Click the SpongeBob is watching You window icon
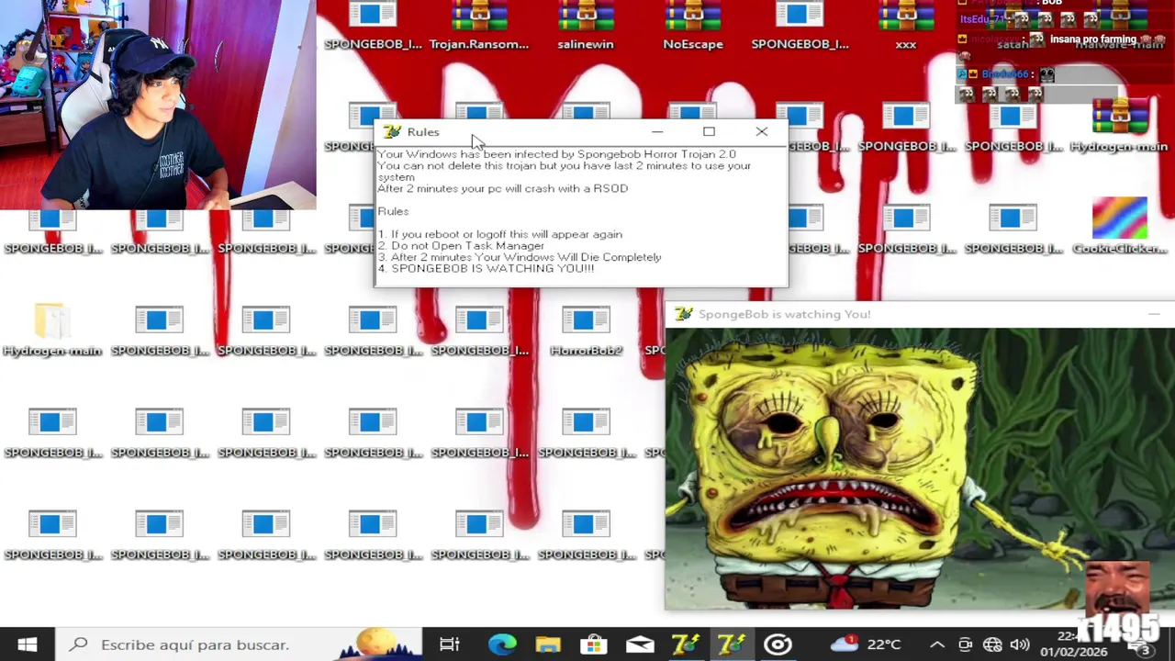The width and height of the screenshot is (1175, 661). (x=683, y=314)
